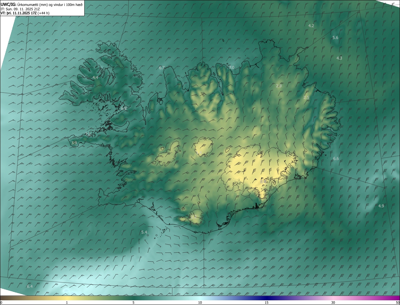
Task: Click the 4.9 value label on the map
Action: pyautogui.click(x=381, y=206)
